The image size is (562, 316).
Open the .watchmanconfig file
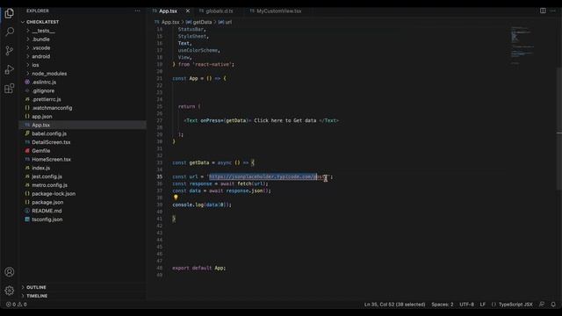point(52,108)
